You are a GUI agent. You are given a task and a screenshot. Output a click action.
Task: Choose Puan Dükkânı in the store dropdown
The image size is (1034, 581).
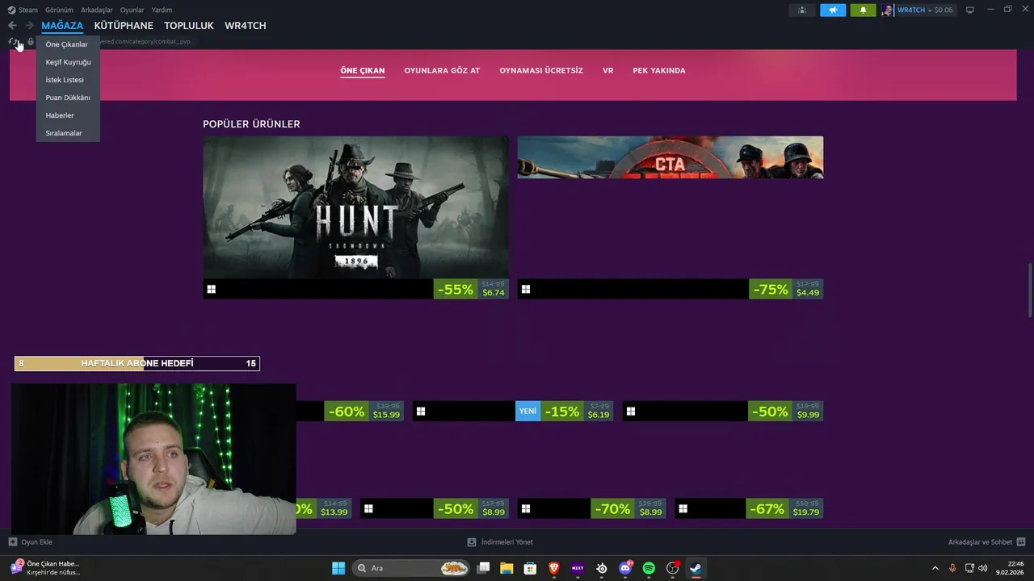68,98
